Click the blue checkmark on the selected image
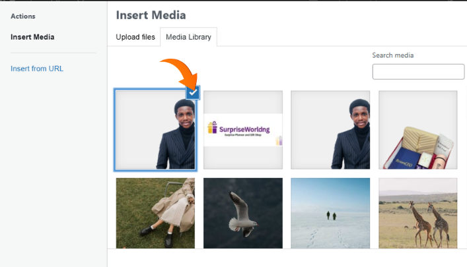The width and height of the screenshot is (467, 267). [192, 94]
